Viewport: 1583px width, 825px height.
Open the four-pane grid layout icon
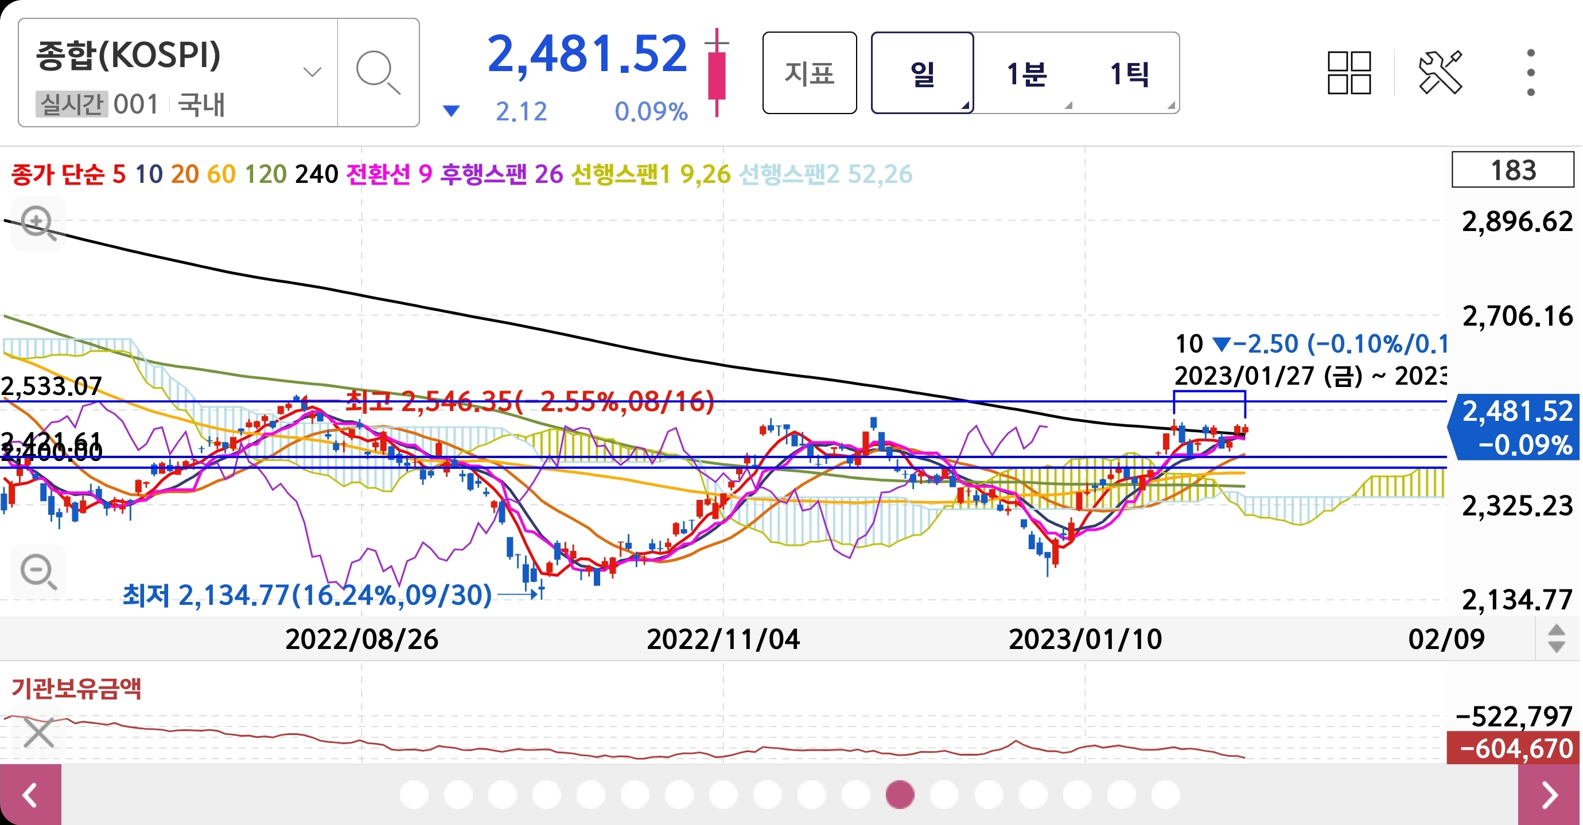point(1349,73)
